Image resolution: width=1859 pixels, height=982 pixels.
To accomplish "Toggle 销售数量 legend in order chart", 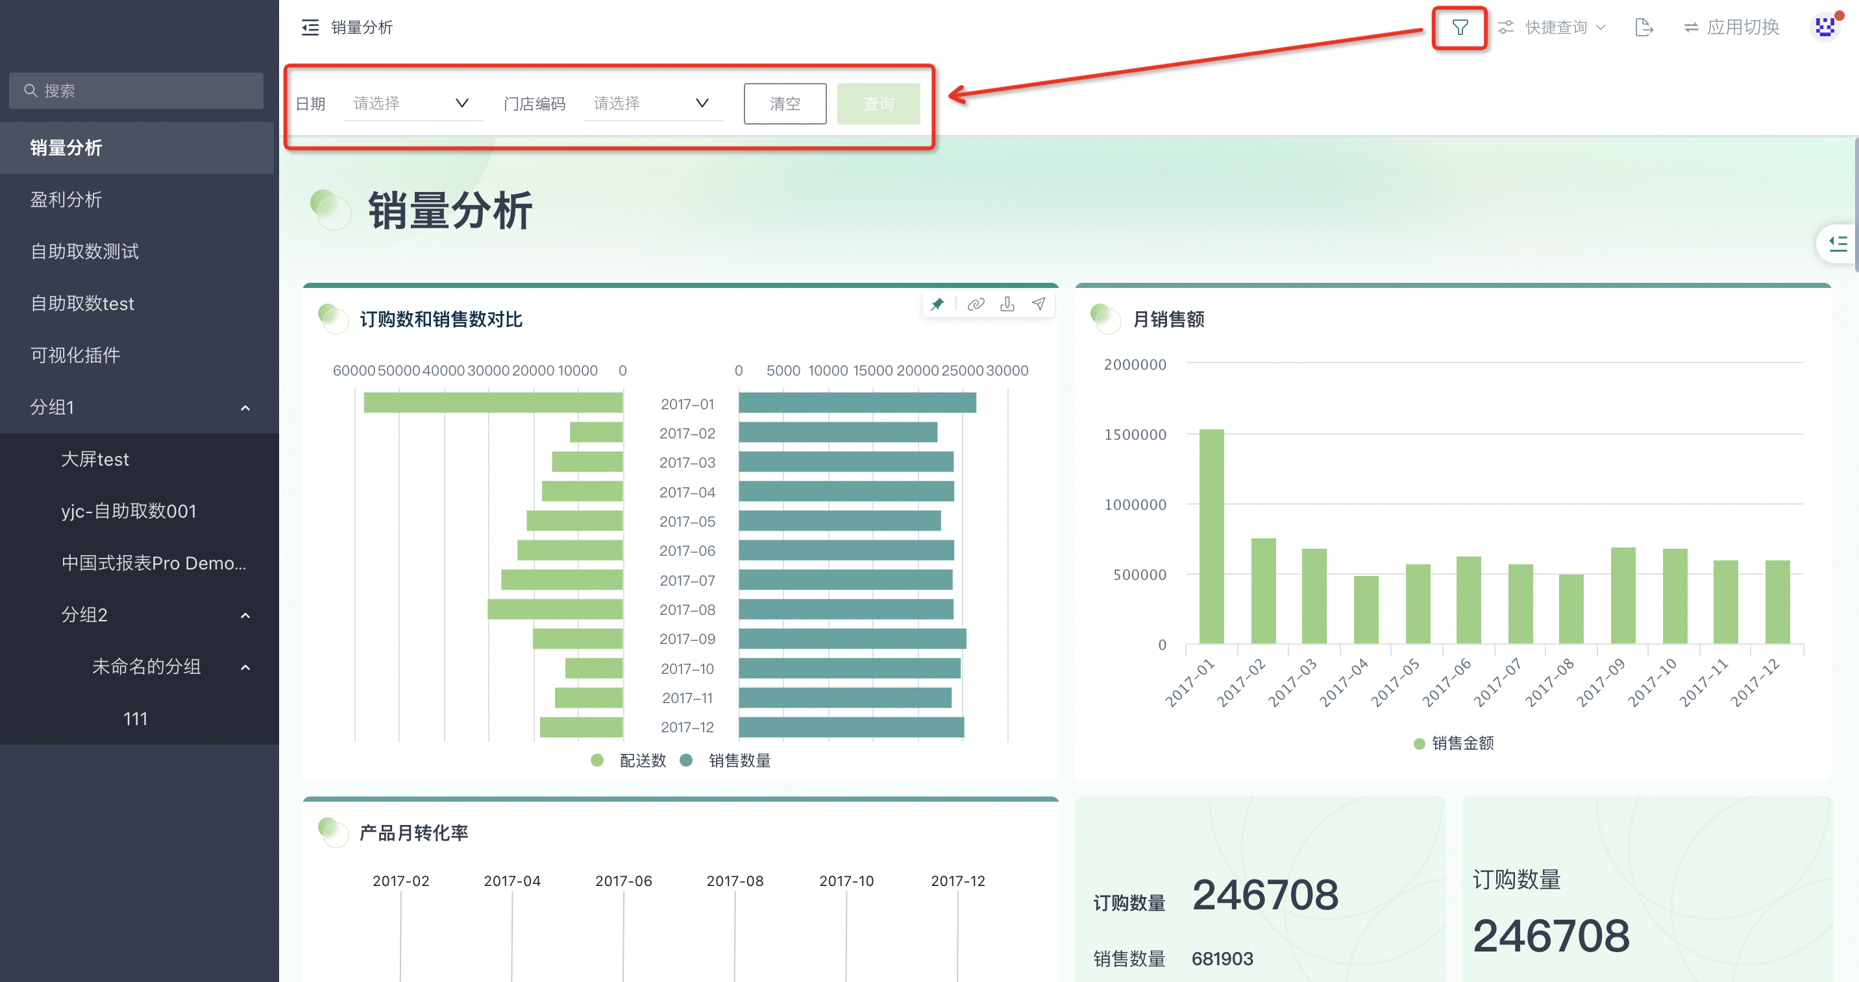I will click(x=726, y=761).
